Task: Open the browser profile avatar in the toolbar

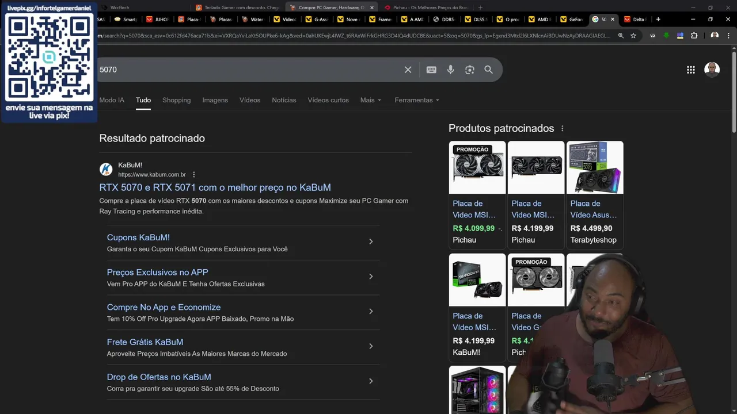Action: [x=715, y=36]
